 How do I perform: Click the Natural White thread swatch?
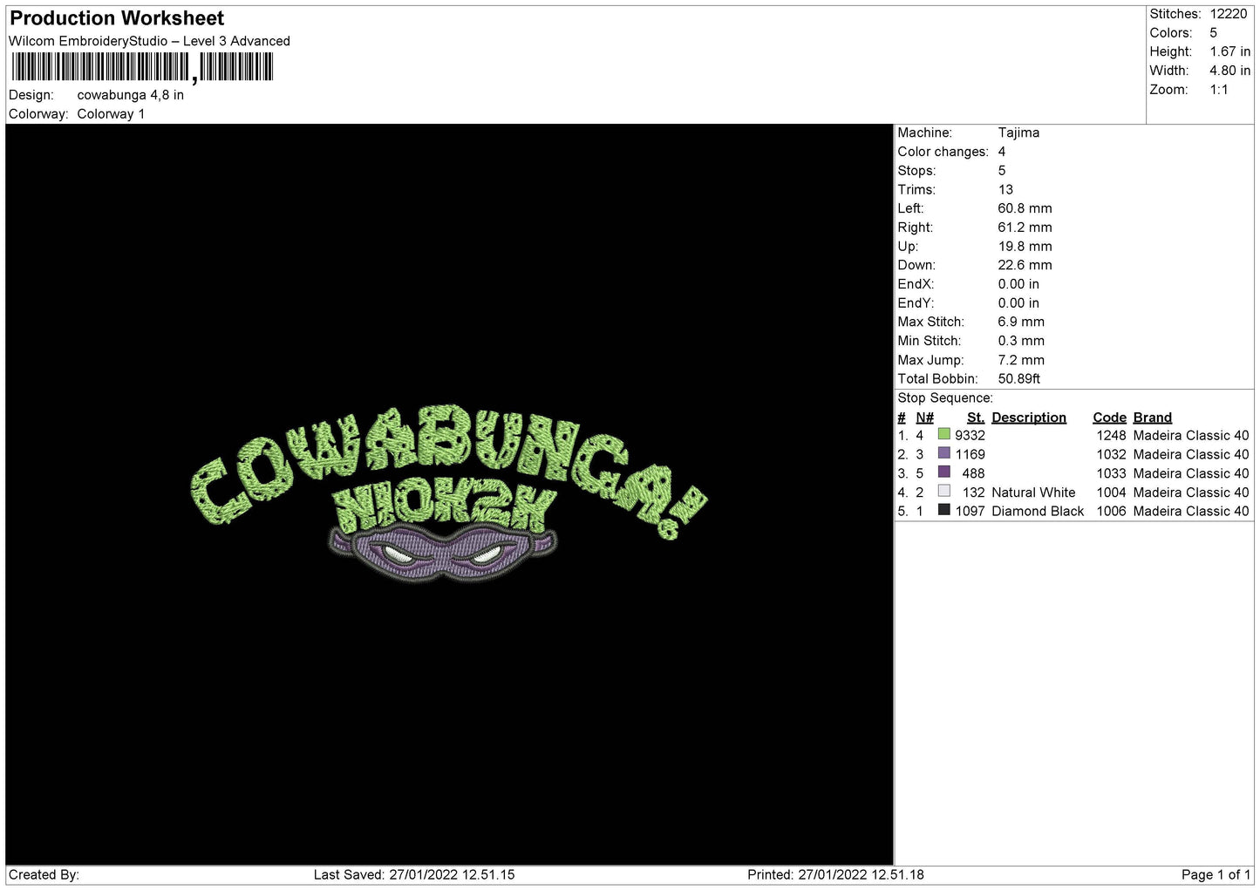pos(943,492)
